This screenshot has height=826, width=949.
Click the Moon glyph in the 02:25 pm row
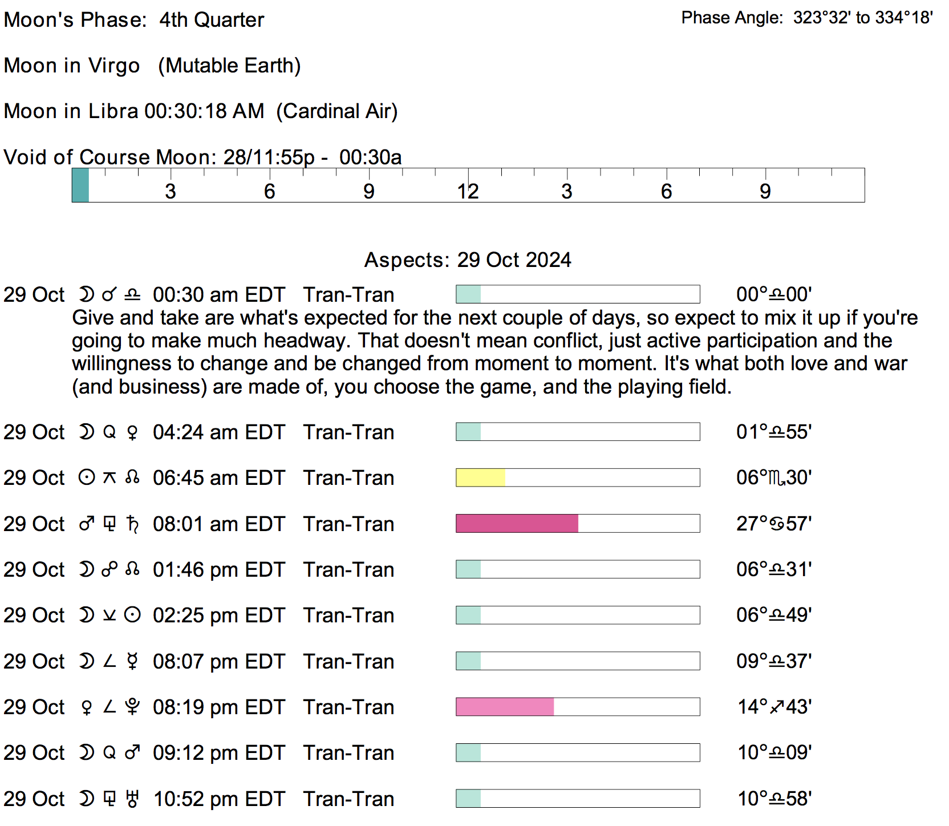pos(86,616)
